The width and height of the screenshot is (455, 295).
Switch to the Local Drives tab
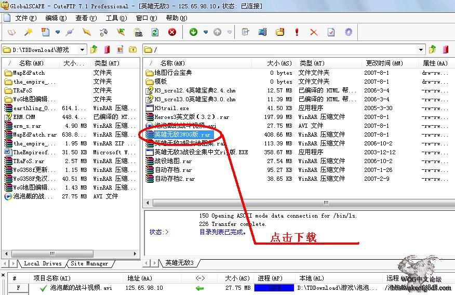point(43,263)
